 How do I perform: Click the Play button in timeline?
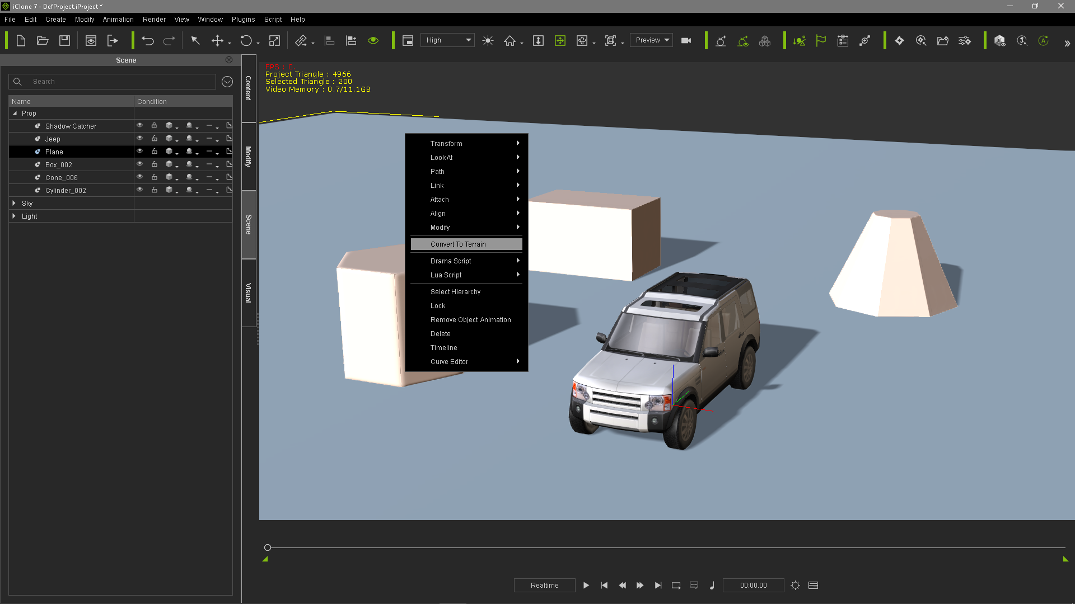tap(586, 585)
